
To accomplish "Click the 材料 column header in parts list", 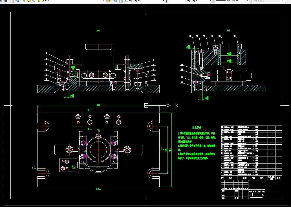I will (261, 178).
